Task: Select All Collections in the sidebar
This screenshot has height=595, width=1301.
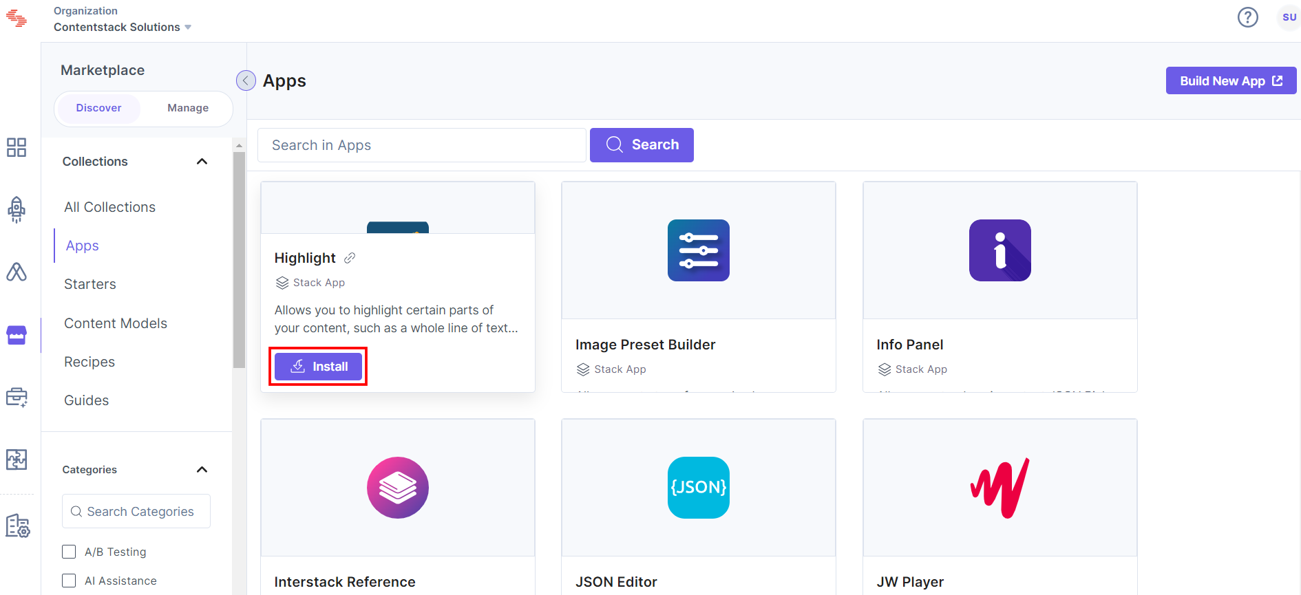Action: pos(110,207)
